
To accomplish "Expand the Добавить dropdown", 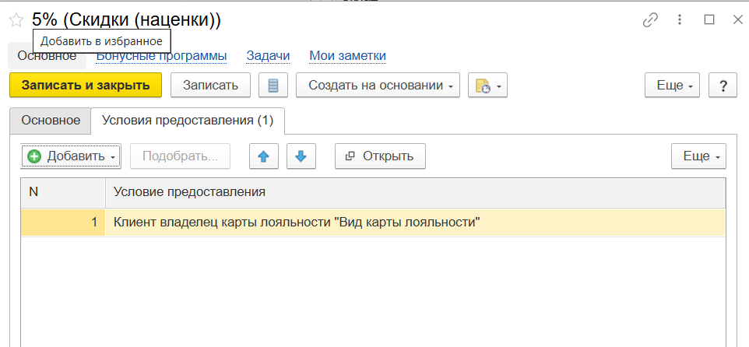I will 70,156.
